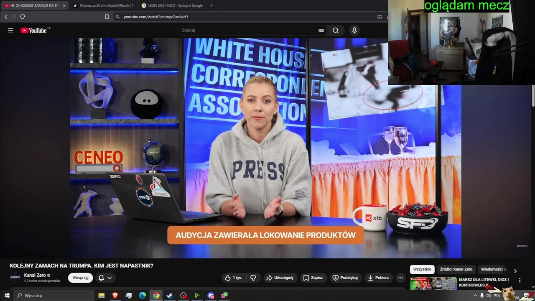The width and height of the screenshot is (535, 301).
Task: Open the Windows Start menu
Action: (x=7, y=296)
